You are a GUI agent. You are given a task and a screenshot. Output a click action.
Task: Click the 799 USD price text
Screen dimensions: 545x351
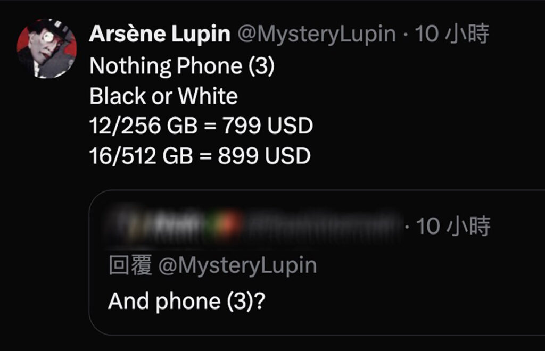point(268,126)
